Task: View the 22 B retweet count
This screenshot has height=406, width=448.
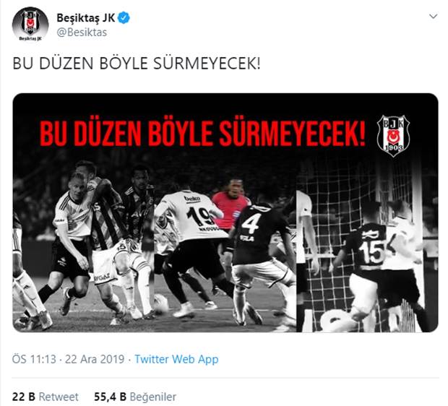Action: [x=23, y=397]
